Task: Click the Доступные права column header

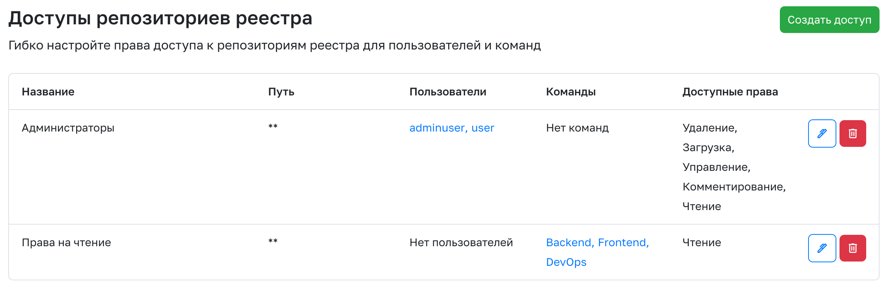Action: pos(730,92)
